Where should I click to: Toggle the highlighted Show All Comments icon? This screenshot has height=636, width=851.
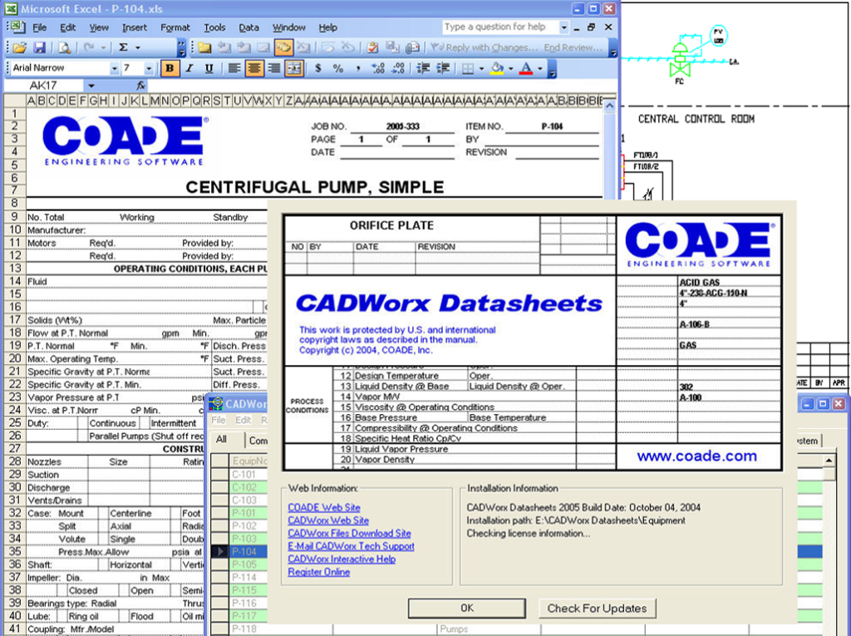pyautogui.click(x=283, y=47)
